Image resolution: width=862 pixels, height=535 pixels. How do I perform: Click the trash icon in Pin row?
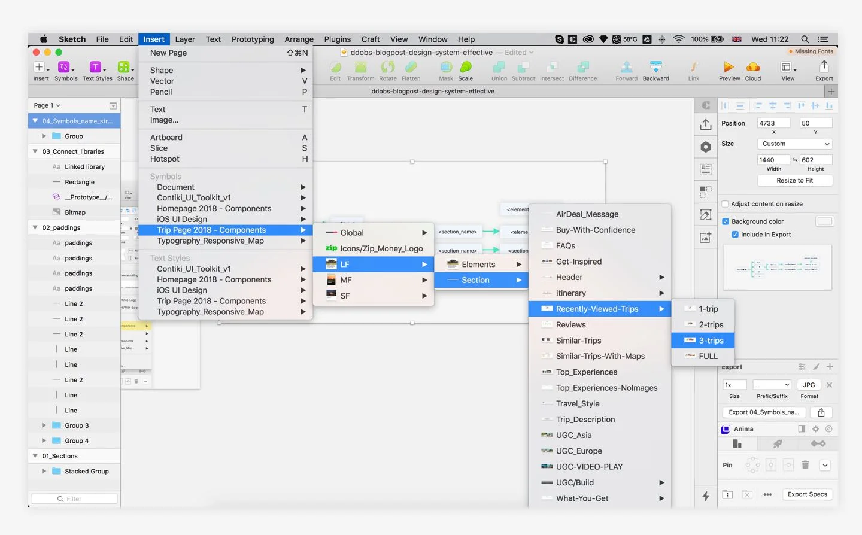pos(805,465)
